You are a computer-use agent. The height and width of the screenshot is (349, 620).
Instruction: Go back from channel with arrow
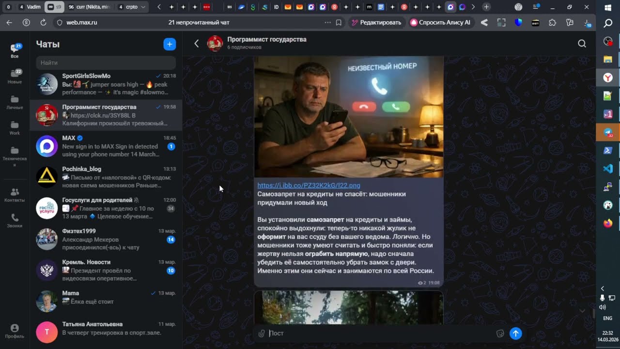(196, 44)
